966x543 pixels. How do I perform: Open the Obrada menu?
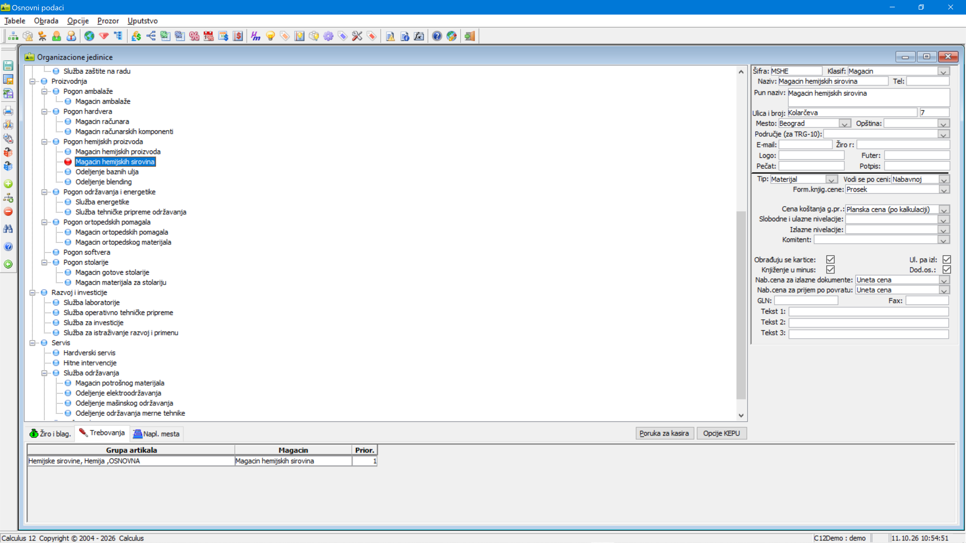pyautogui.click(x=46, y=21)
